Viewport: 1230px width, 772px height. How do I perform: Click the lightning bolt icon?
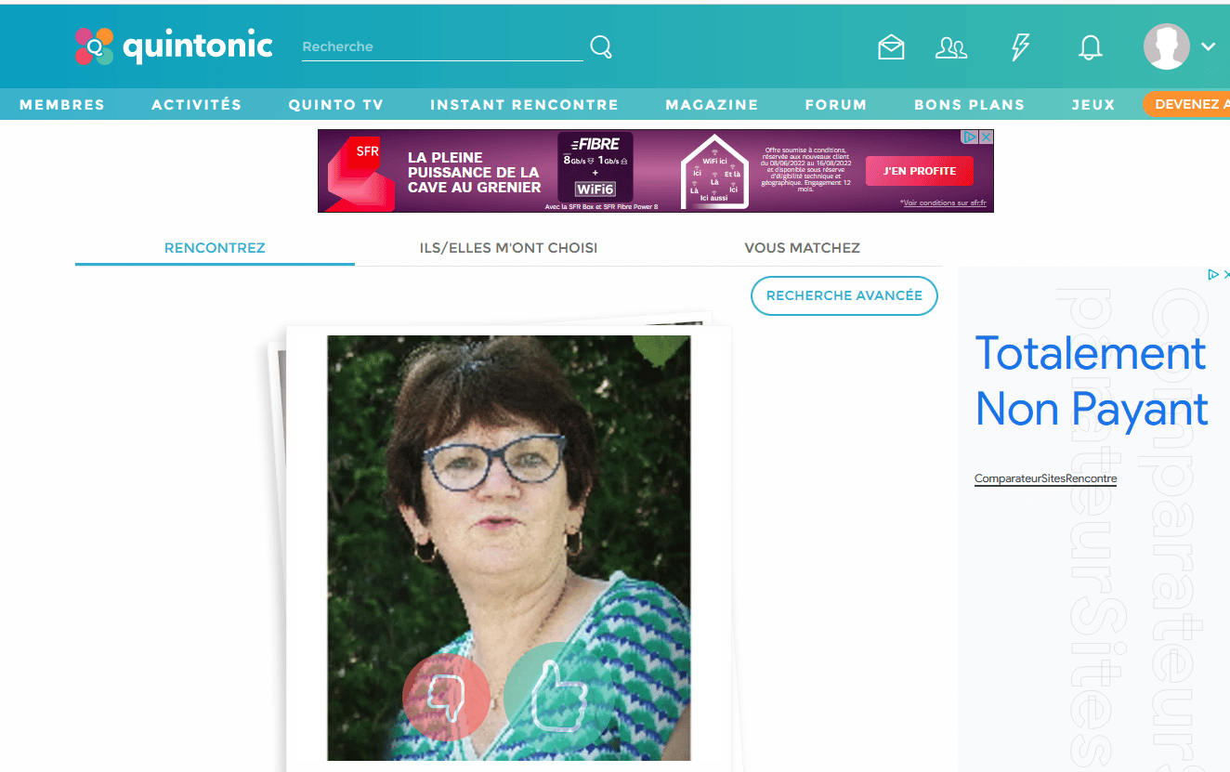1020,47
